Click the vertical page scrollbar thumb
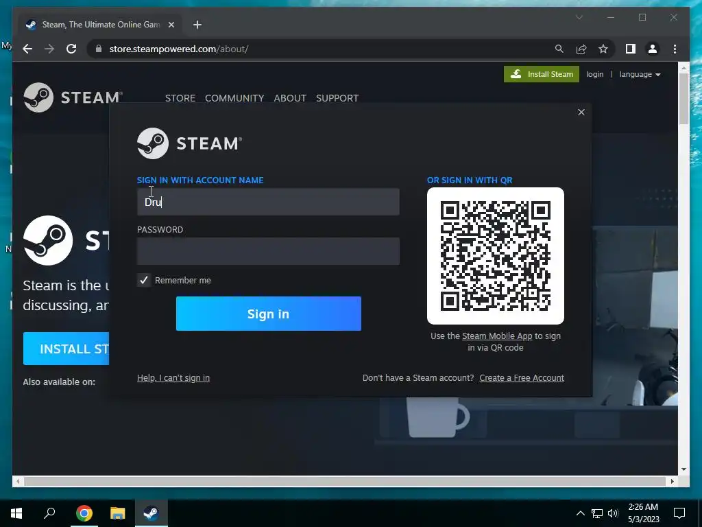 683,99
